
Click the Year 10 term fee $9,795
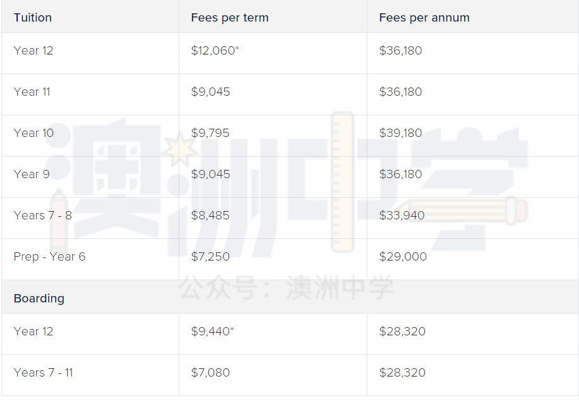click(x=210, y=133)
